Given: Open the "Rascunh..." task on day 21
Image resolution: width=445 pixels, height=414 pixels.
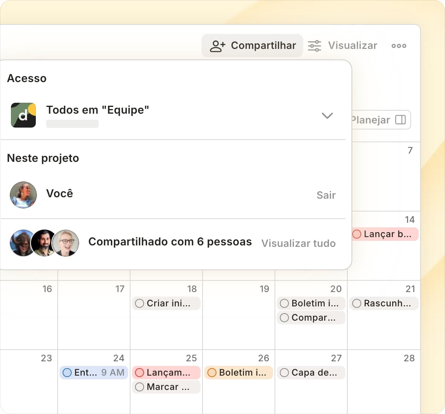Looking at the screenshot, I should pyautogui.click(x=387, y=303).
